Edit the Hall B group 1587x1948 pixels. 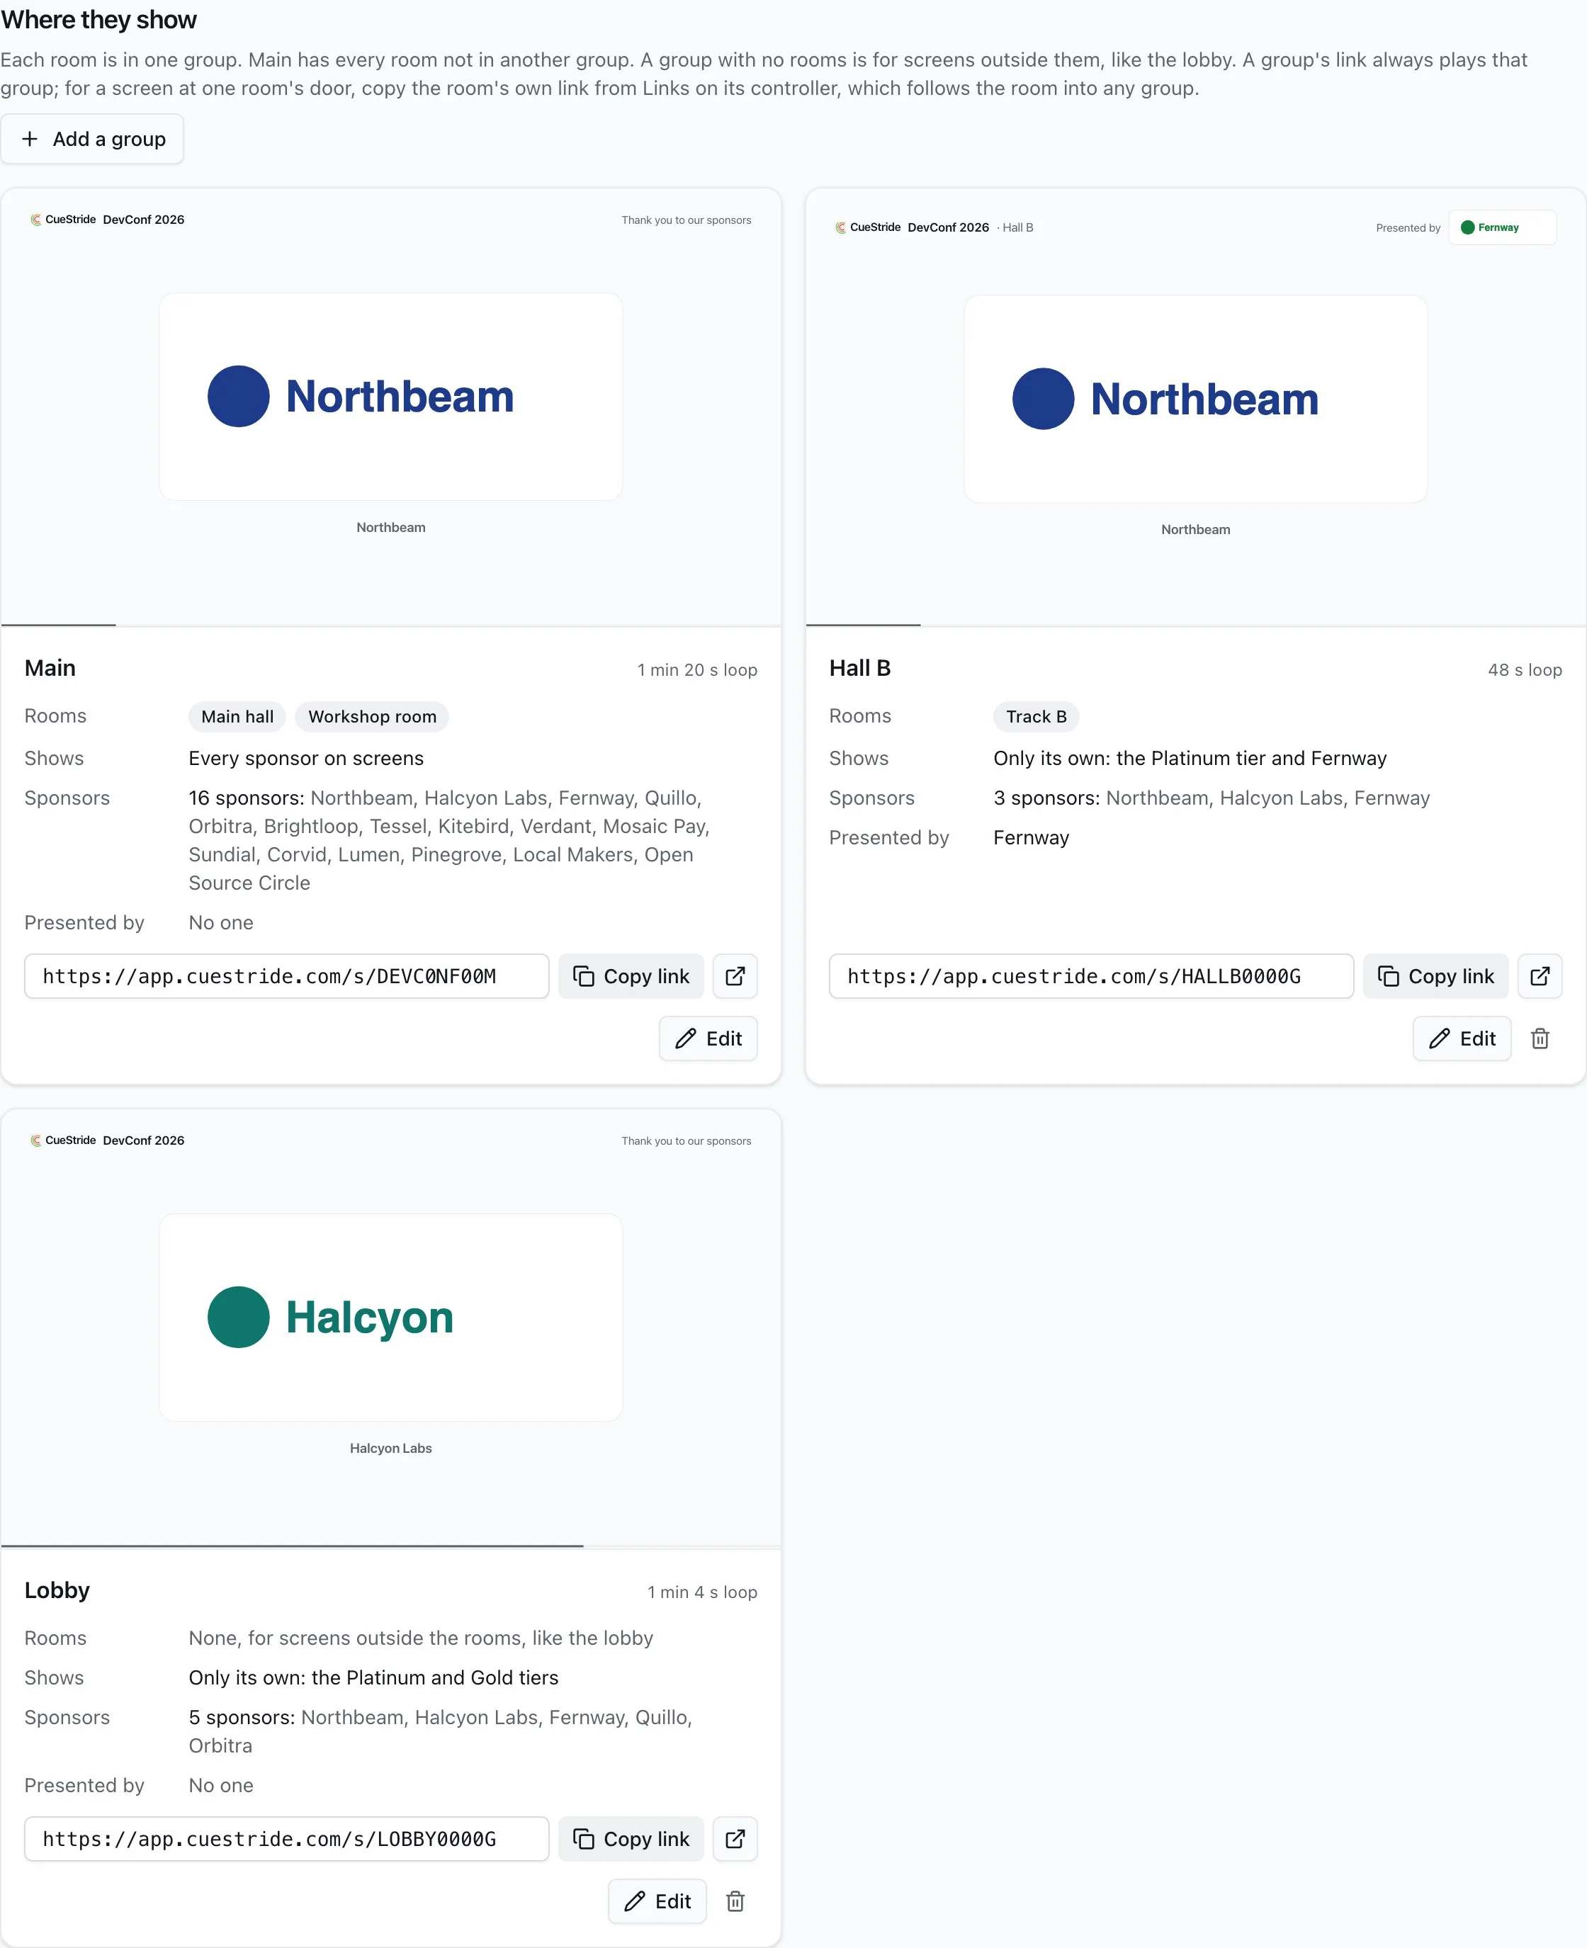pyautogui.click(x=1461, y=1038)
